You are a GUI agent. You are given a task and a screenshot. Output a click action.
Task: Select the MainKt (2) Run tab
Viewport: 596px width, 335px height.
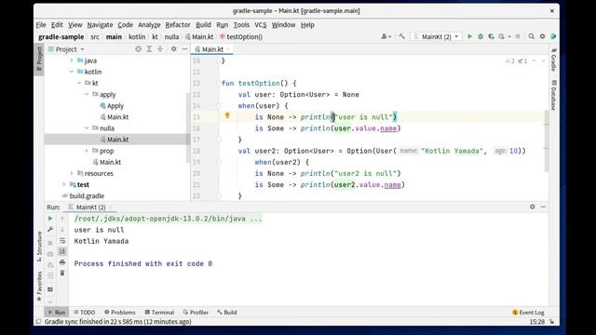click(x=90, y=207)
